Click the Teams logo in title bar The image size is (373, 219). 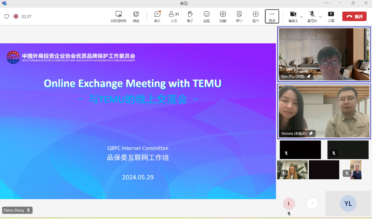(4, 3)
